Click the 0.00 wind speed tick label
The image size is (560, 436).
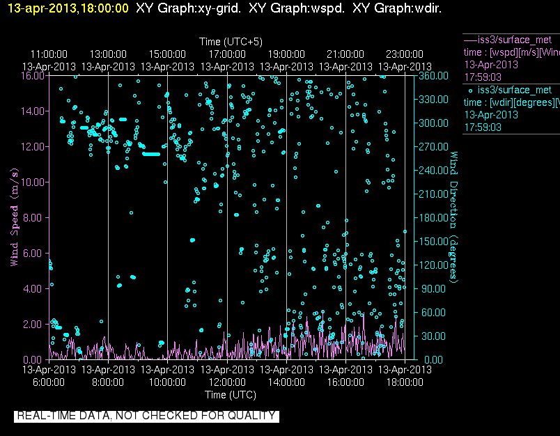[35, 359]
